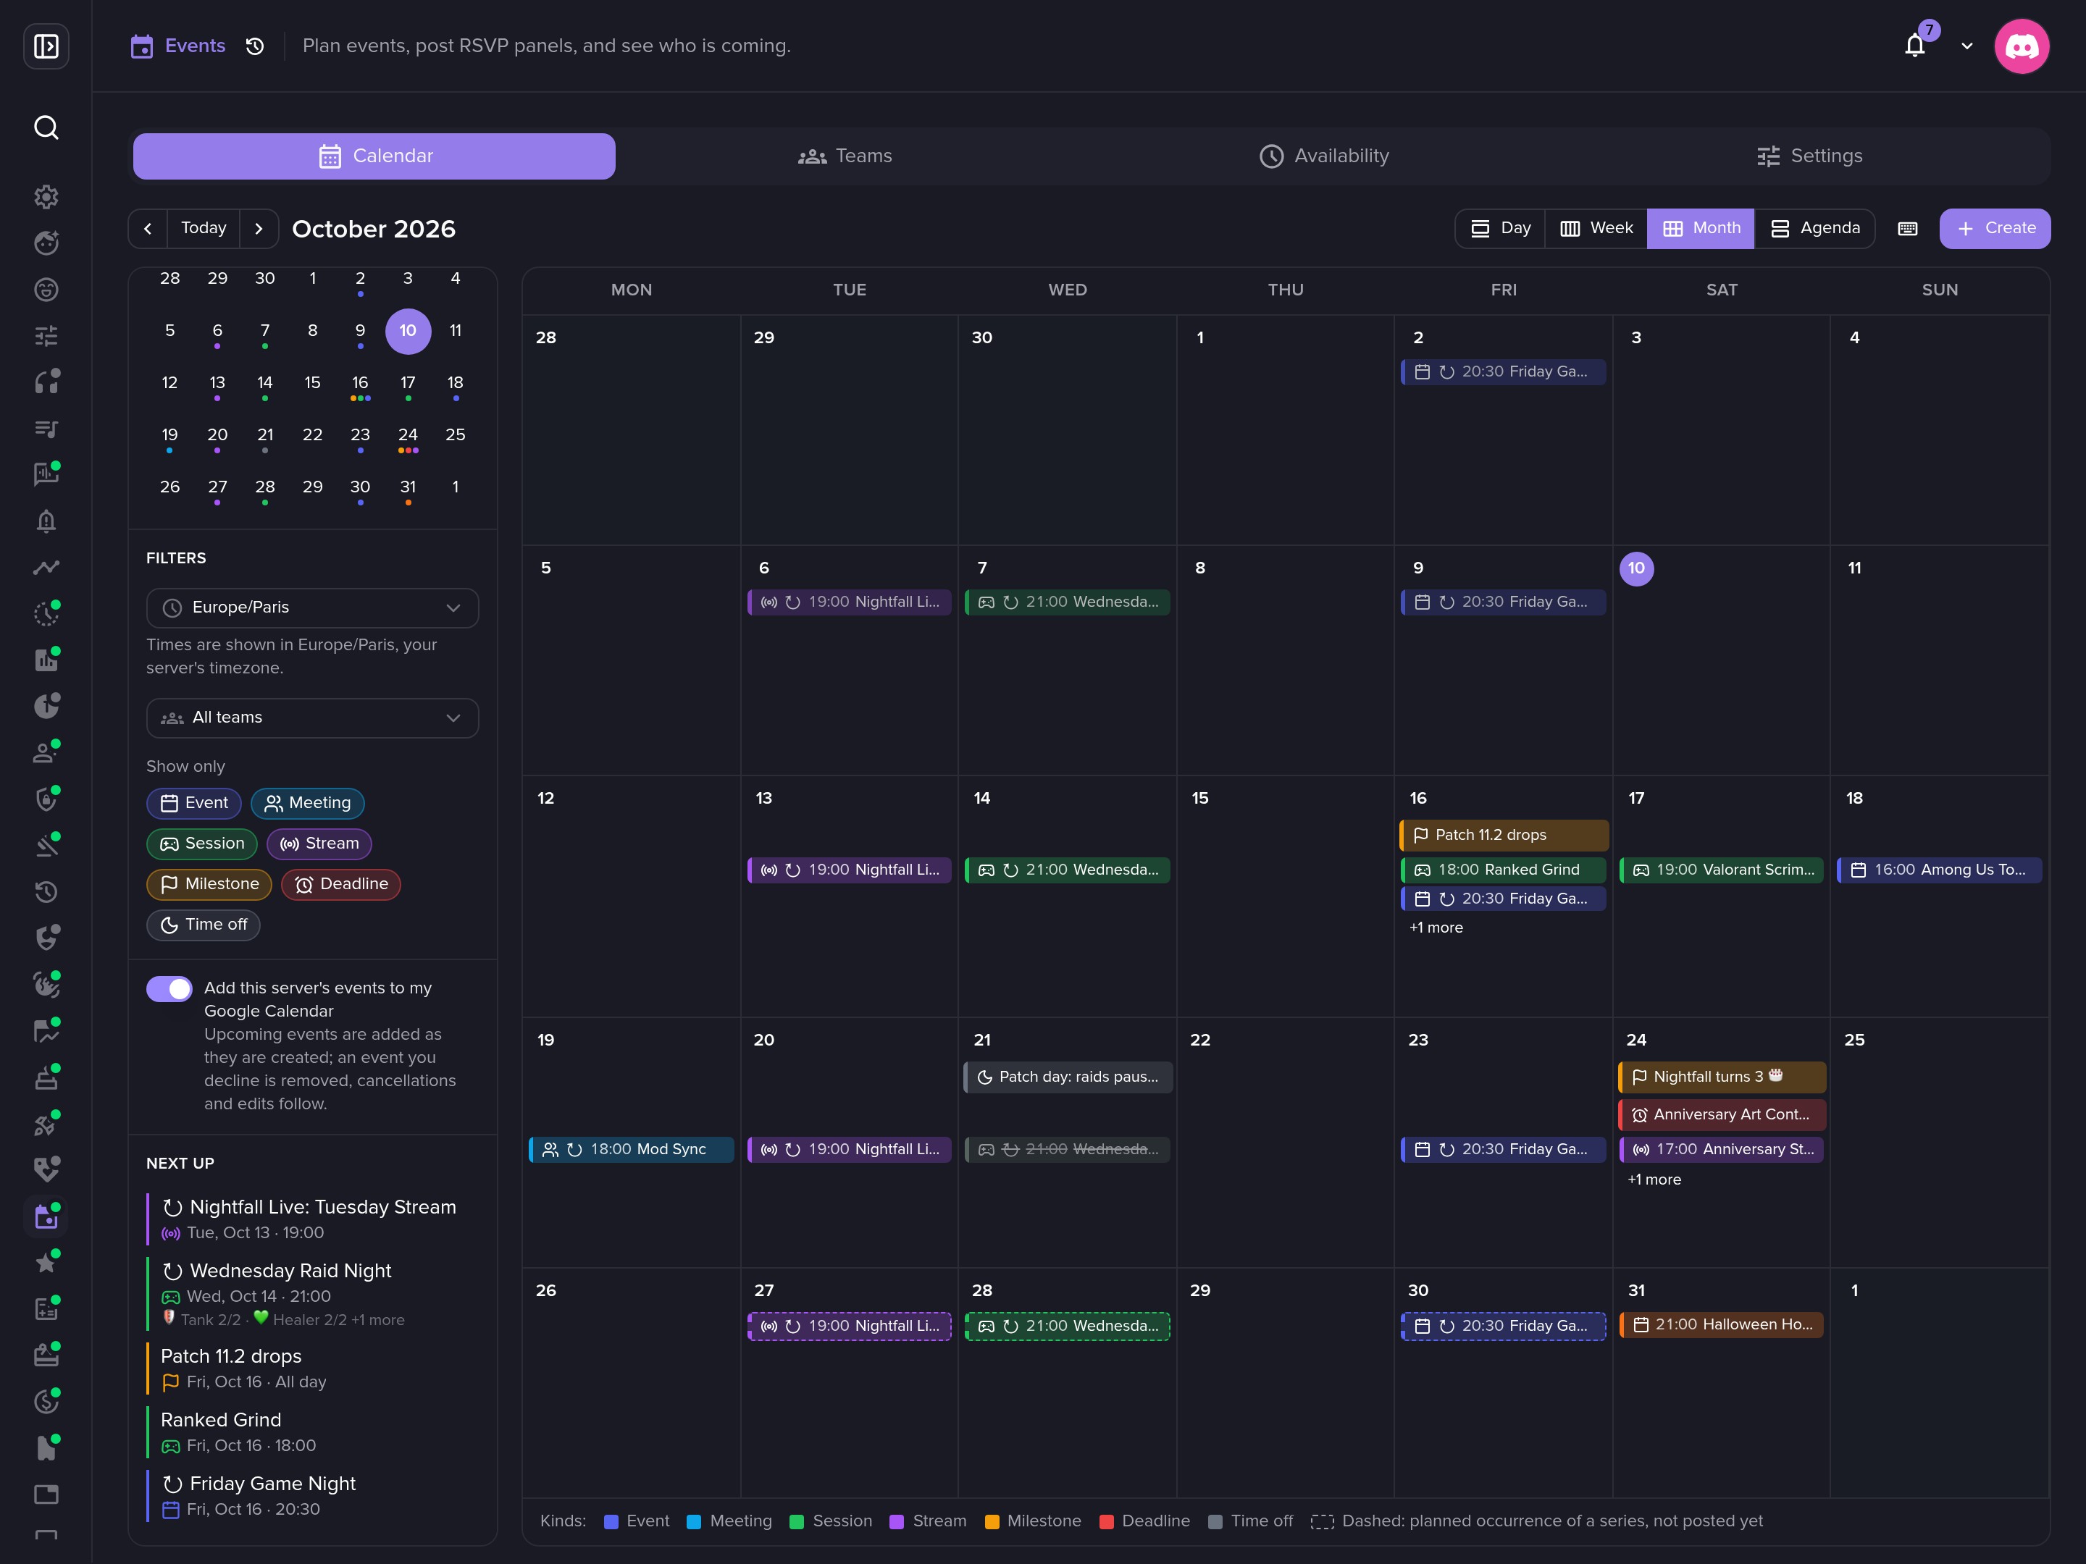Click the sidebar settings gear icon
Viewport: 2086px width, 1564px height.
(x=46, y=196)
